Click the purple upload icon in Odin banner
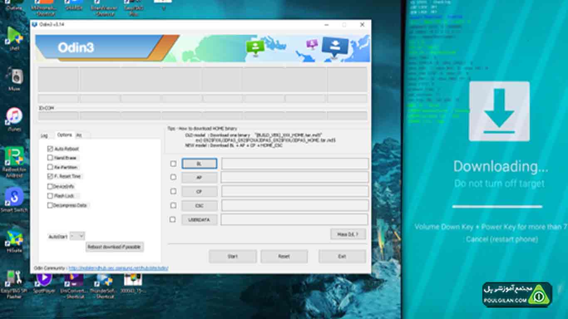The height and width of the screenshot is (319, 568). tap(312, 44)
